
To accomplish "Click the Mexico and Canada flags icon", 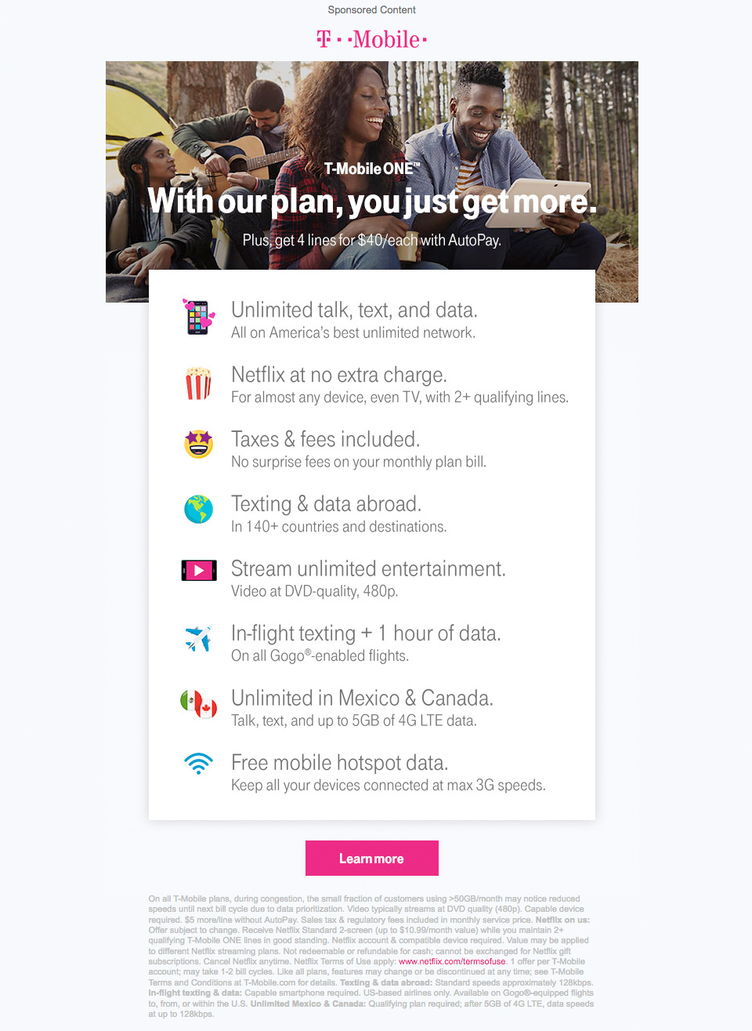I will click(199, 703).
